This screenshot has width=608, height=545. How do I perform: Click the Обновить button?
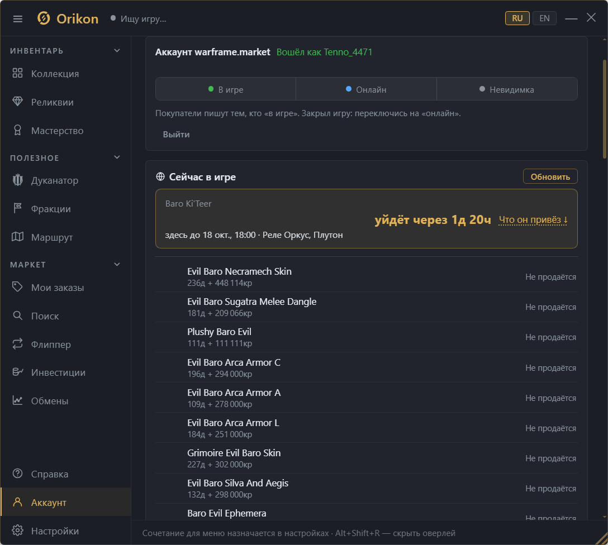[550, 176]
